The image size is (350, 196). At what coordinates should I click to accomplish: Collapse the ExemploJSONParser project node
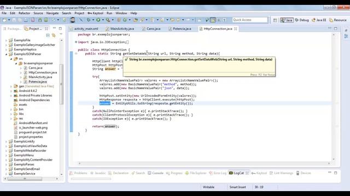(x=6, y=54)
